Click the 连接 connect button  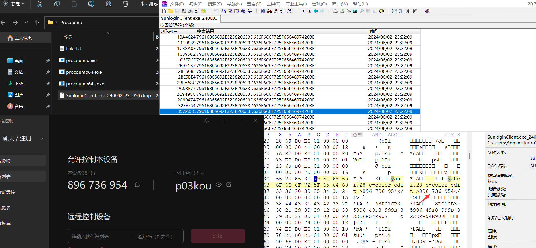pos(218,236)
